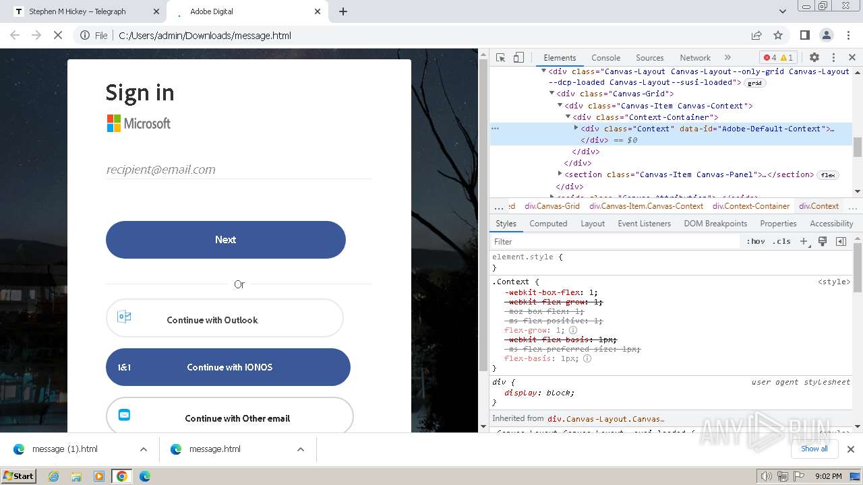Click into the recipient@email.com field
Viewport: 863px width, 485px height.
coord(239,170)
